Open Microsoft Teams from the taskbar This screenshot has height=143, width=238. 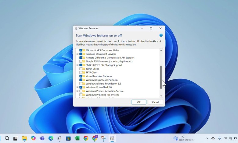pyautogui.click(x=42, y=138)
